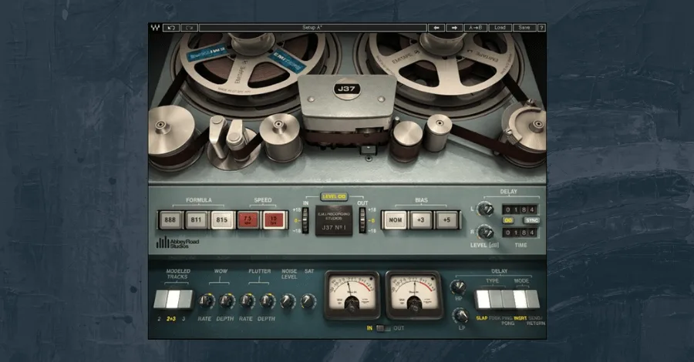The height and width of the screenshot is (362, 694).
Task: Click the Flutter Rate knob
Action: pyautogui.click(x=247, y=301)
